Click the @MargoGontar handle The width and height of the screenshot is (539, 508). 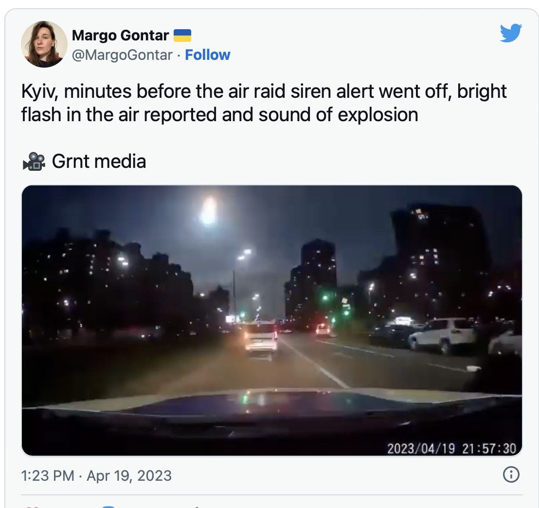[122, 55]
